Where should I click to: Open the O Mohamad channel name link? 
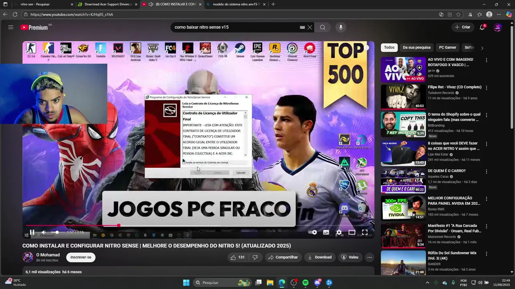coord(48,255)
